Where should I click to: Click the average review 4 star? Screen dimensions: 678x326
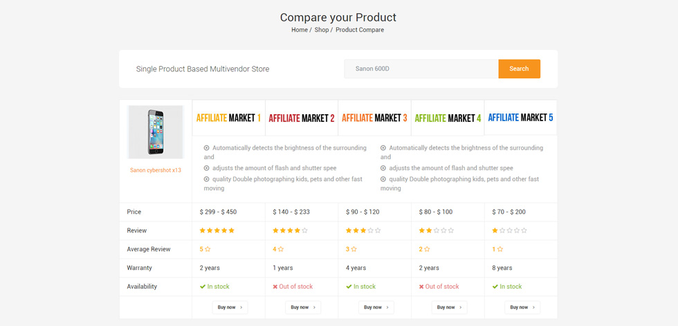pyautogui.click(x=278, y=249)
